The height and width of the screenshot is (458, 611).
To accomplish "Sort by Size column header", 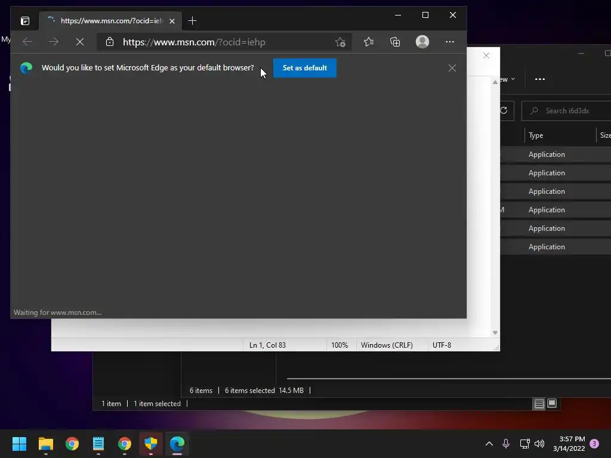I will pos(605,135).
